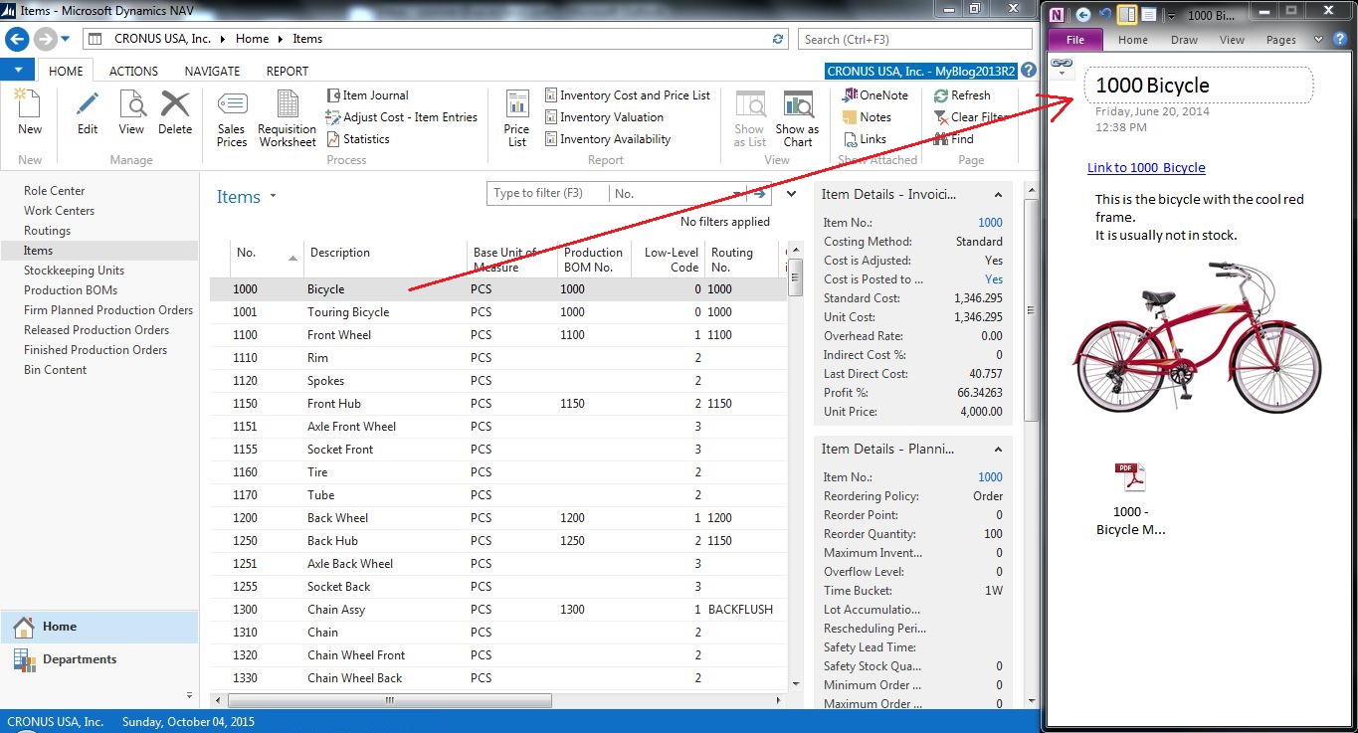The image size is (1358, 733).
Task: Open the OneNote Home tab
Action: point(1133,40)
